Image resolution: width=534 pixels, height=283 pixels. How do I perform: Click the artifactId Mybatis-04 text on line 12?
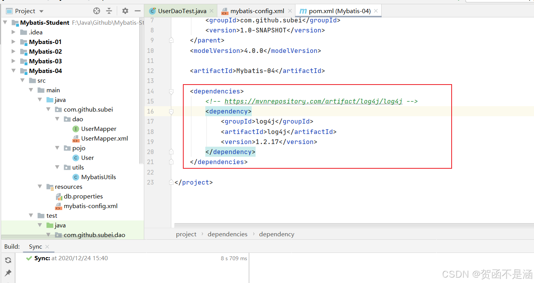255,71
